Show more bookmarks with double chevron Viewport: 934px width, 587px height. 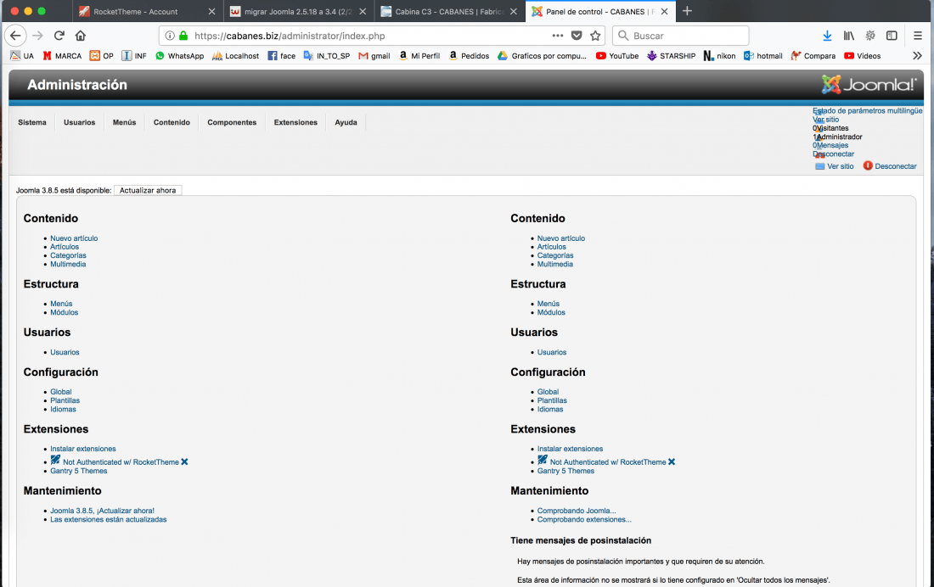click(x=917, y=55)
